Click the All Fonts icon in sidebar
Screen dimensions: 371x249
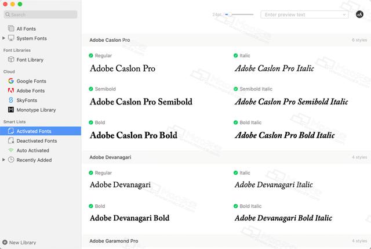11,28
